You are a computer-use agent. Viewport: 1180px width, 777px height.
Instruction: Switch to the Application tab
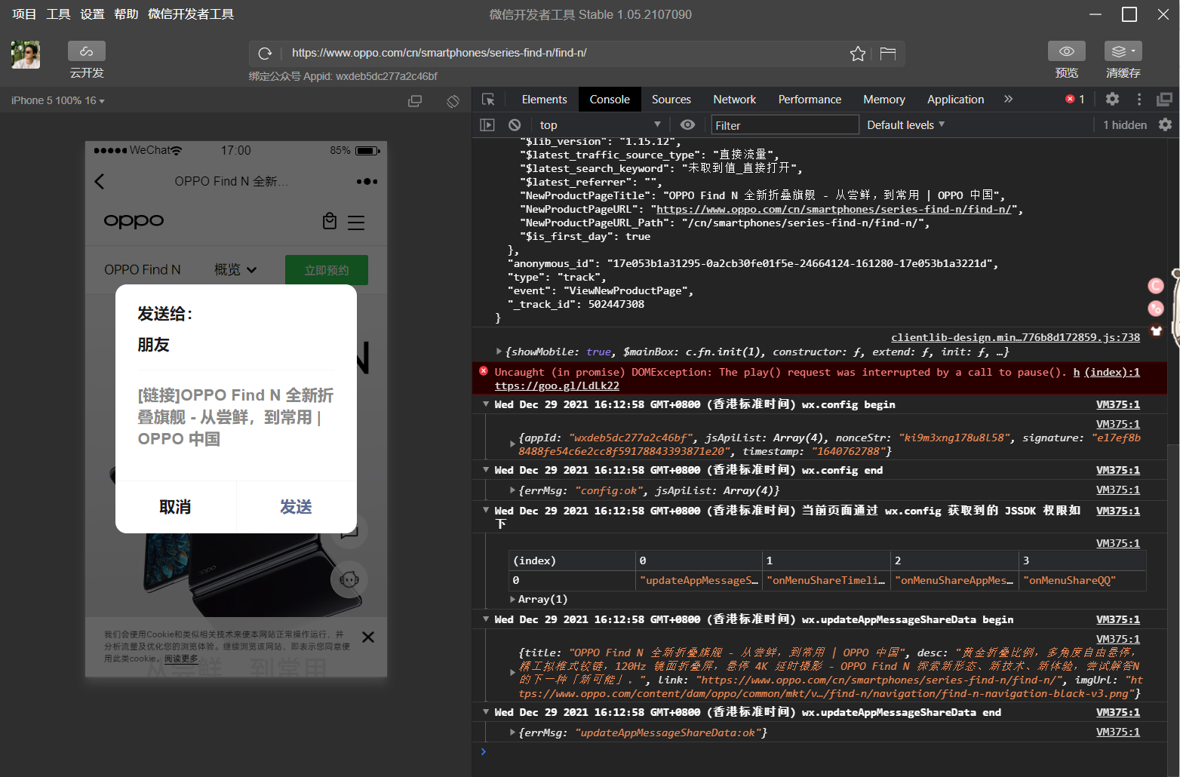(x=956, y=100)
